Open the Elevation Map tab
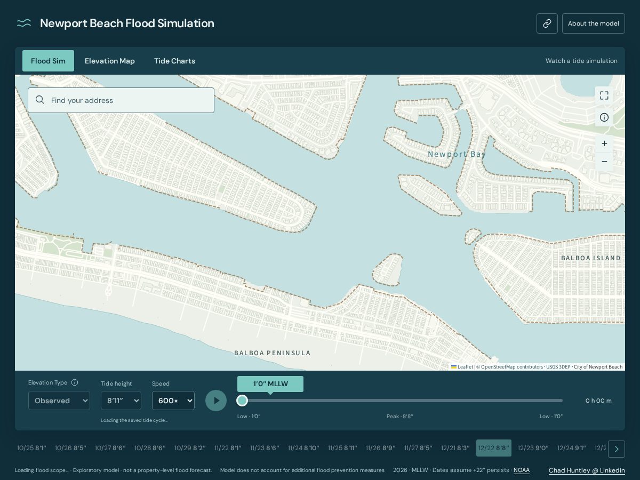This screenshot has width=640, height=480. click(x=110, y=61)
